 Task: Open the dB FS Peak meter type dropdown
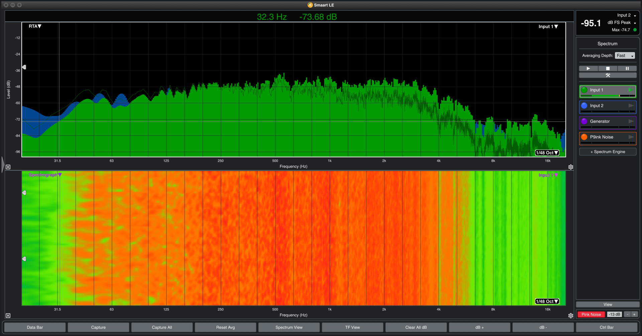coord(622,23)
